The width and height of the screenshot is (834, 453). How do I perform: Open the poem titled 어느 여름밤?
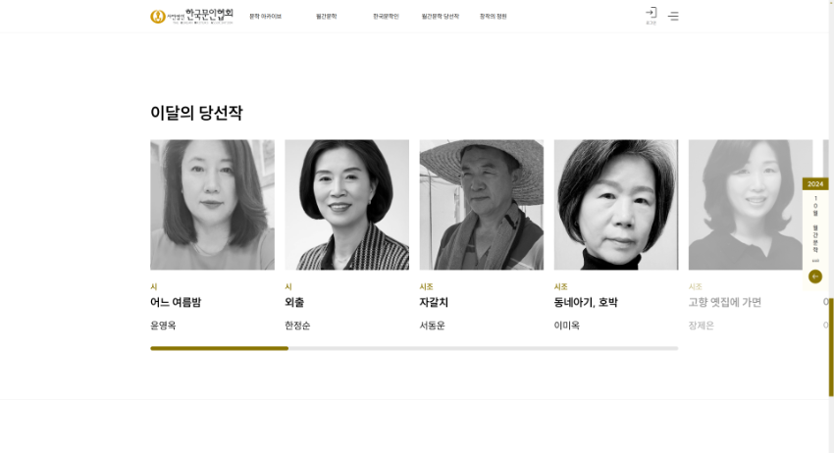coord(176,303)
